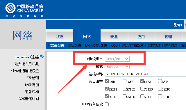The image size is (186, 110).
Task: Check the SSID4 binding
Action: click(160, 89)
